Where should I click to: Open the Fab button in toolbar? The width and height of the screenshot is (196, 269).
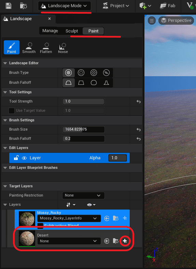click(x=168, y=6)
